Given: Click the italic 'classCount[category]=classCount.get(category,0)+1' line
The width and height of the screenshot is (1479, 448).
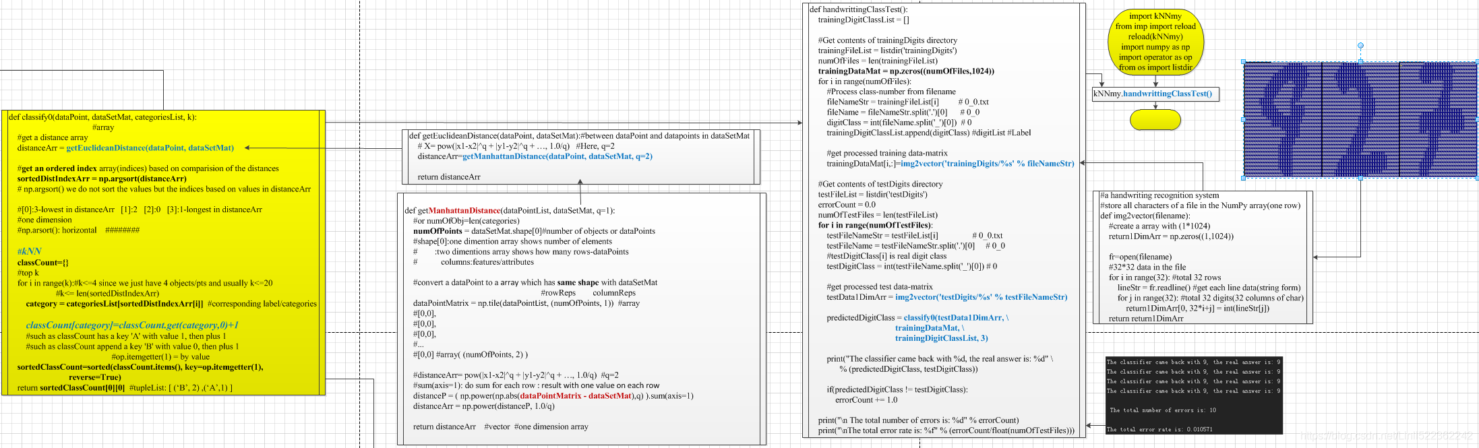Looking at the screenshot, I should 132,325.
